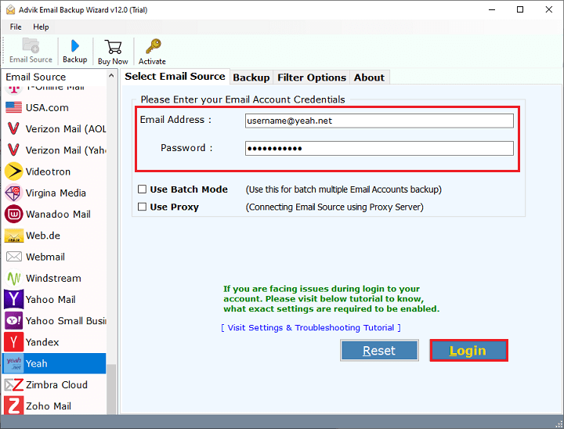Viewport: 564px width, 429px height.
Task: Click the Login button
Action: (x=468, y=350)
